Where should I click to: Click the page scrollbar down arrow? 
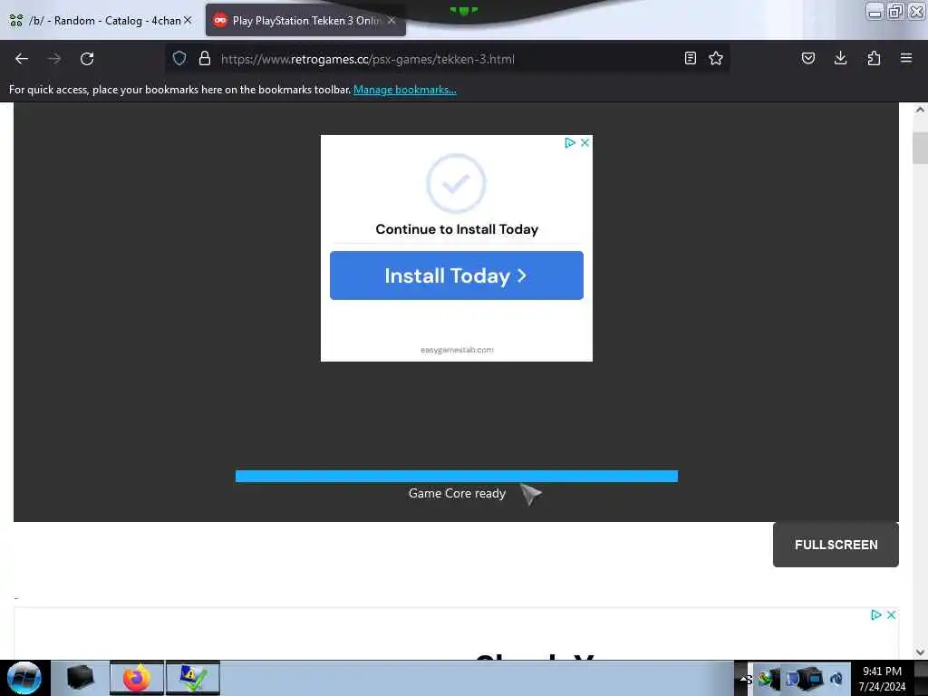coord(920,652)
